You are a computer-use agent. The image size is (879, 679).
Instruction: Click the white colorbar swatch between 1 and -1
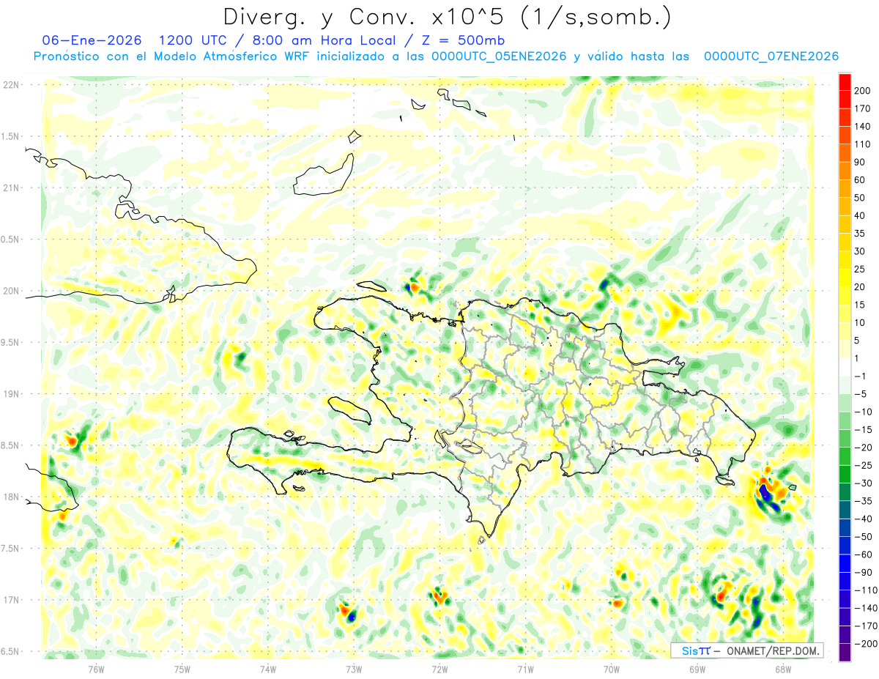click(845, 367)
